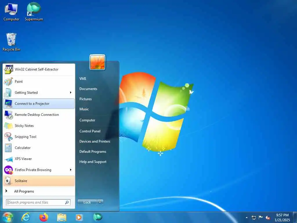Click the Connect to a Projector icon
Image resolution: width=297 pixels, height=223 pixels.
click(8, 104)
